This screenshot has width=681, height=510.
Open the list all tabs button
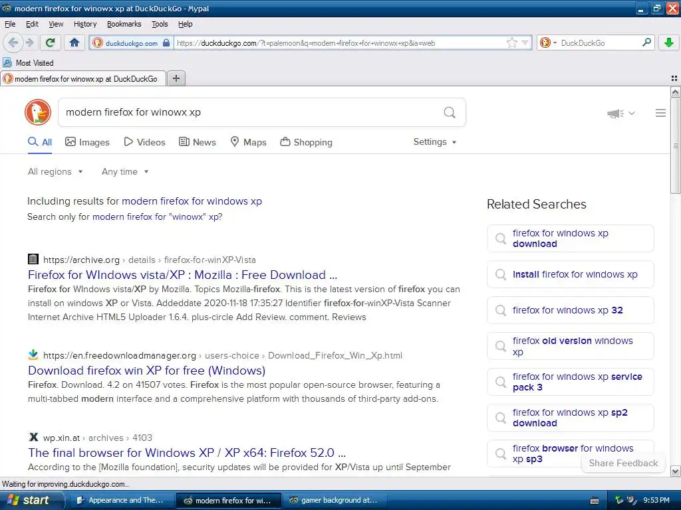pos(674,78)
